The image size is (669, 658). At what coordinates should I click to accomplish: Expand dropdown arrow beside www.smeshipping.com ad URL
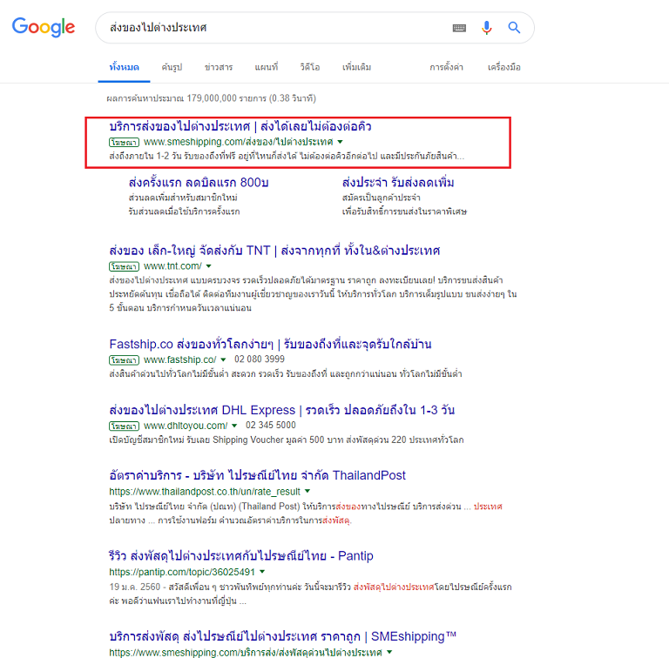tap(340, 142)
